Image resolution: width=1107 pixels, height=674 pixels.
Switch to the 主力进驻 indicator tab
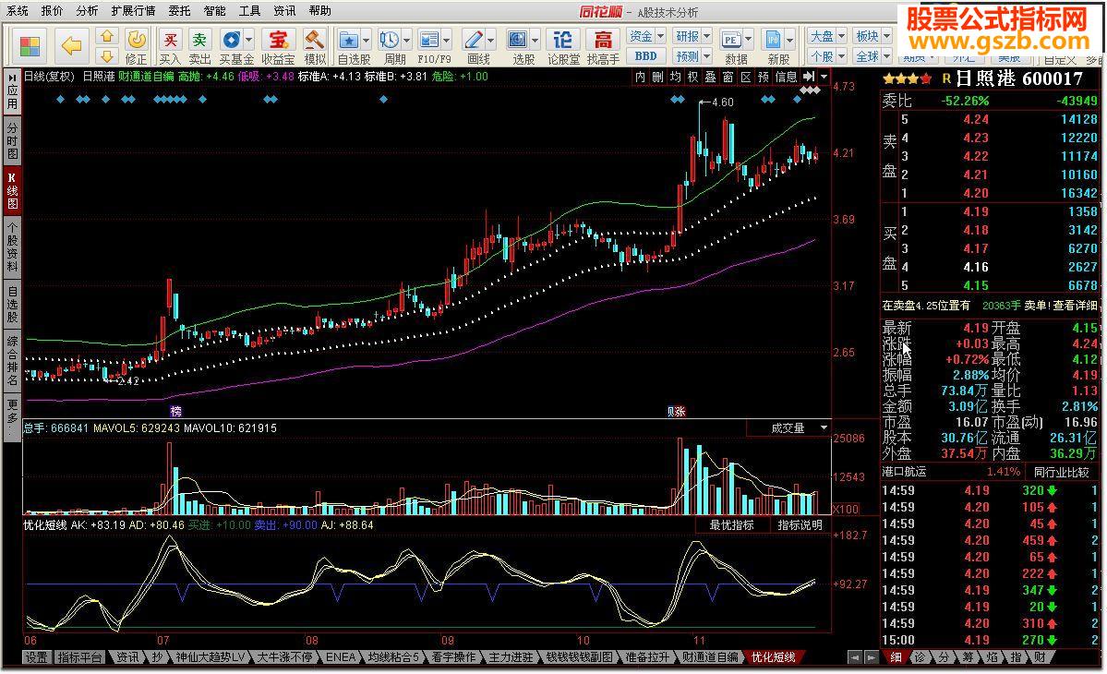511,657
